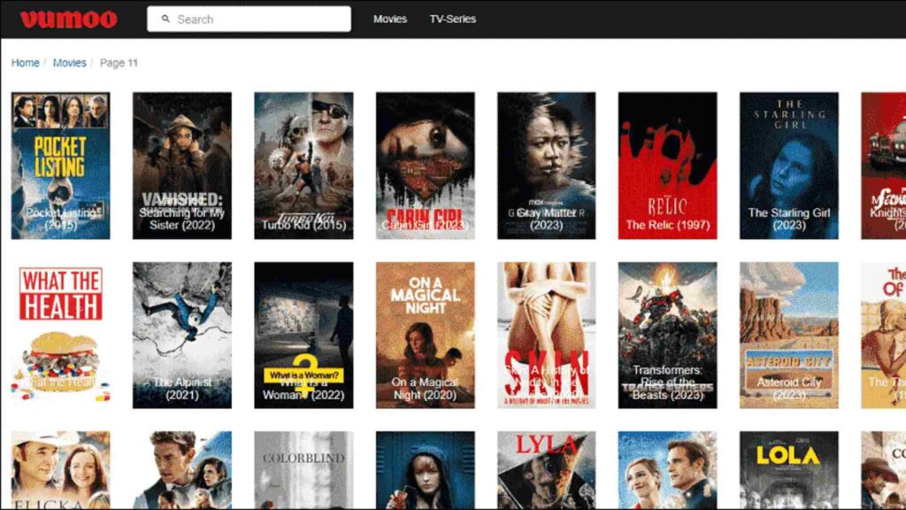Open Asteroid City (2023) poster

(788, 335)
